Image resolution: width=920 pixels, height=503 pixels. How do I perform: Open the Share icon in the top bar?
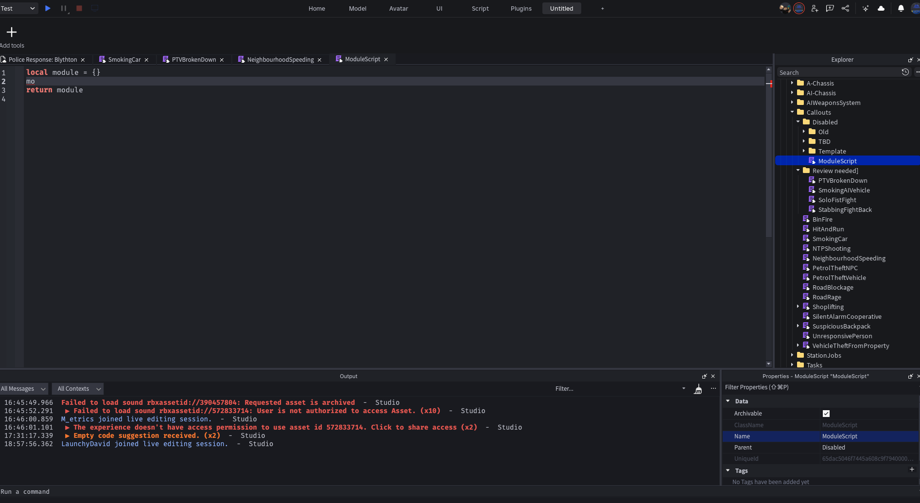(x=846, y=8)
